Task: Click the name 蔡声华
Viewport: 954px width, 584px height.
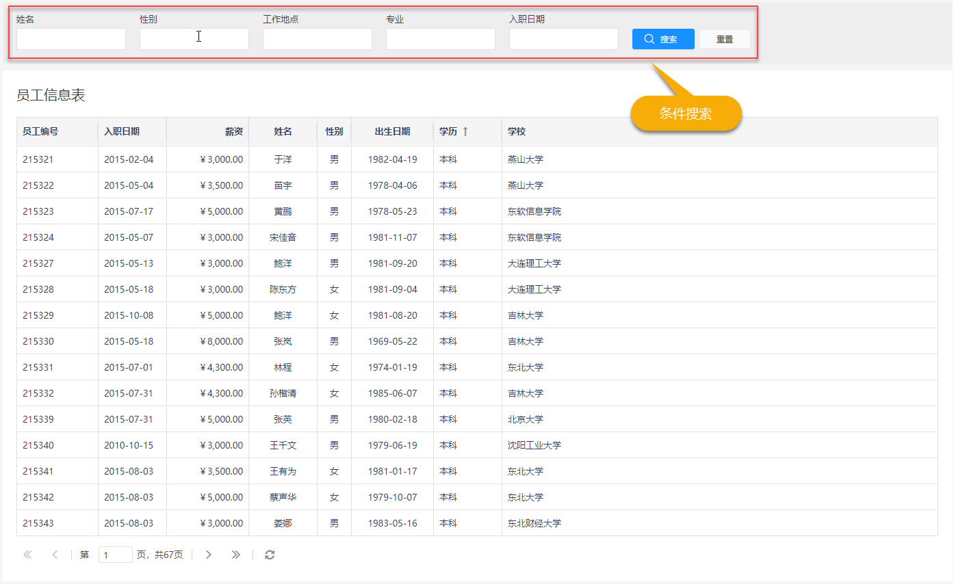Action: (x=283, y=497)
